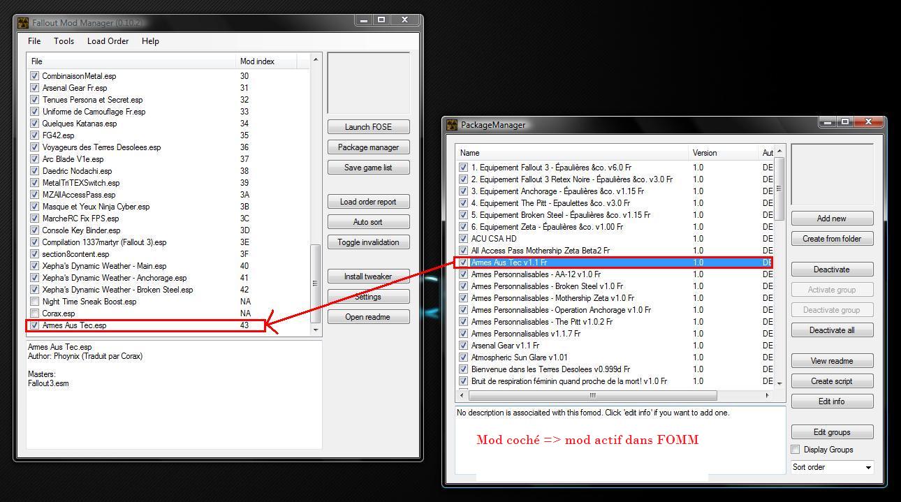Screen dimensions: 901x502
Task: Click the Toggle invalidation button
Action: point(368,242)
